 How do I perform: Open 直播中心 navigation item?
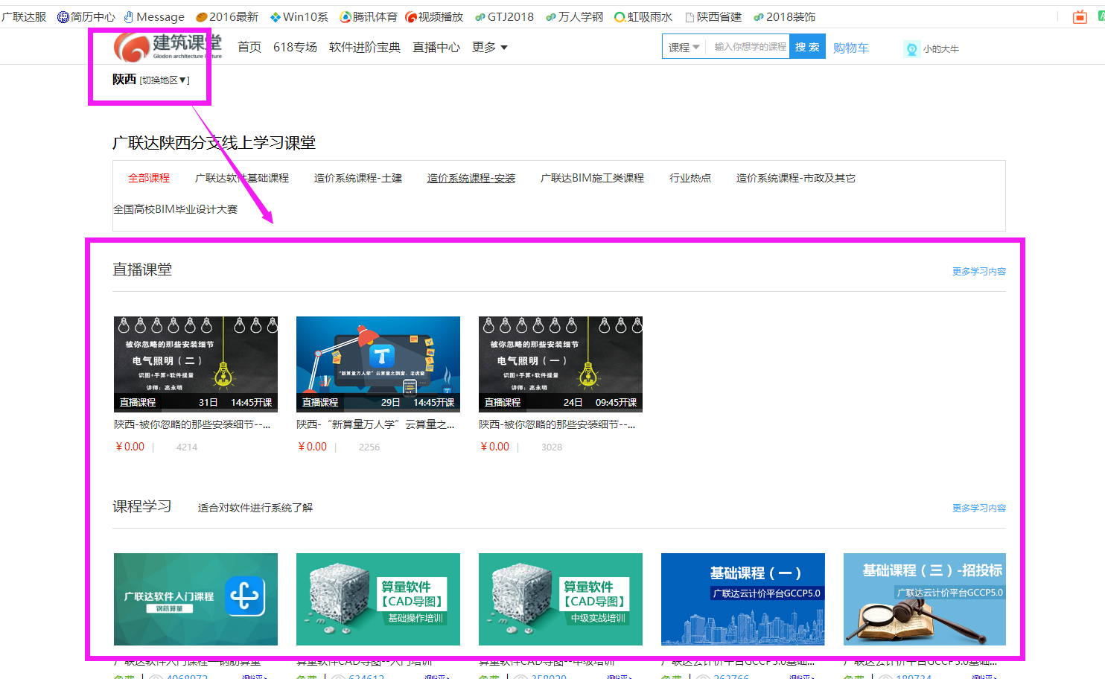coord(436,47)
